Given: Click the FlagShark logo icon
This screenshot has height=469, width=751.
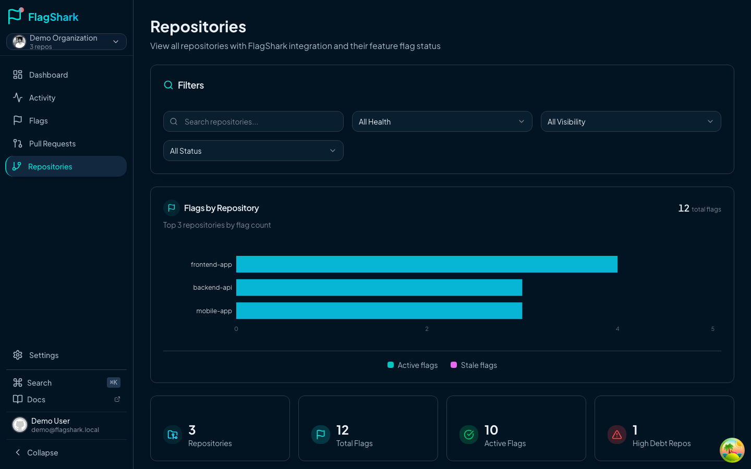Looking at the screenshot, I should click(16, 16).
